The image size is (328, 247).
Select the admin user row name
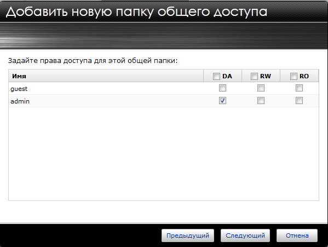point(20,101)
